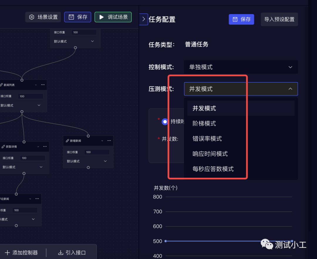This screenshot has width=317, height=259.
Task: Select the 持续时长 radio button
Action: [165, 122]
